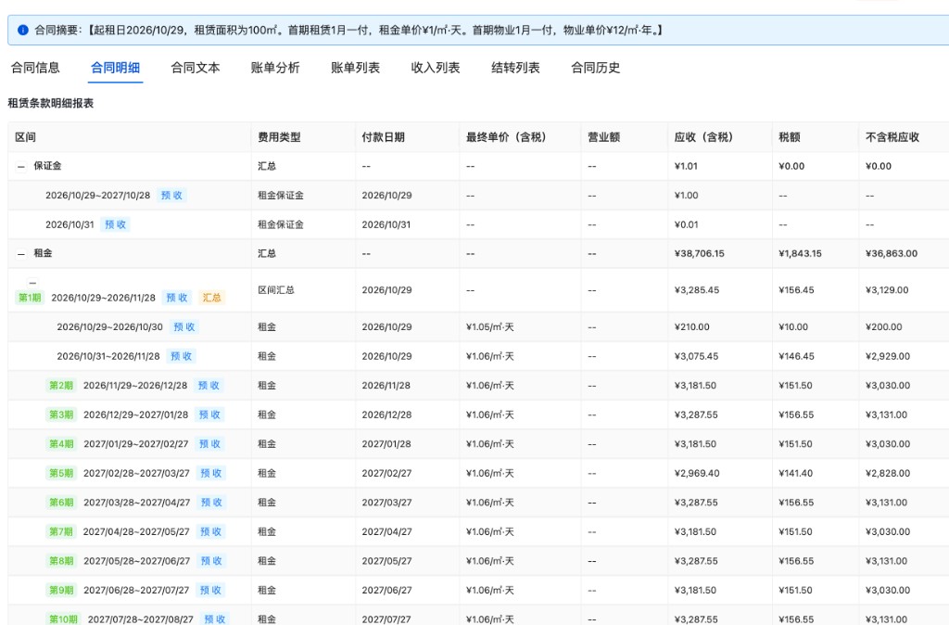
Task: Click the 租赁条款明细报表 heading
Action: (51, 104)
